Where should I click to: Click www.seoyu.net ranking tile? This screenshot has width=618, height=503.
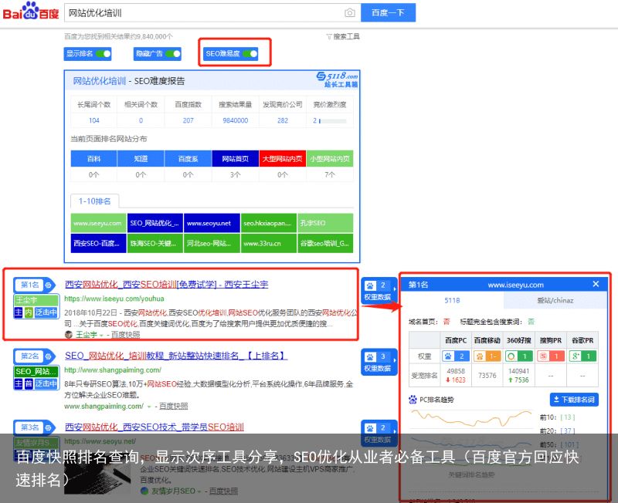[212, 223]
